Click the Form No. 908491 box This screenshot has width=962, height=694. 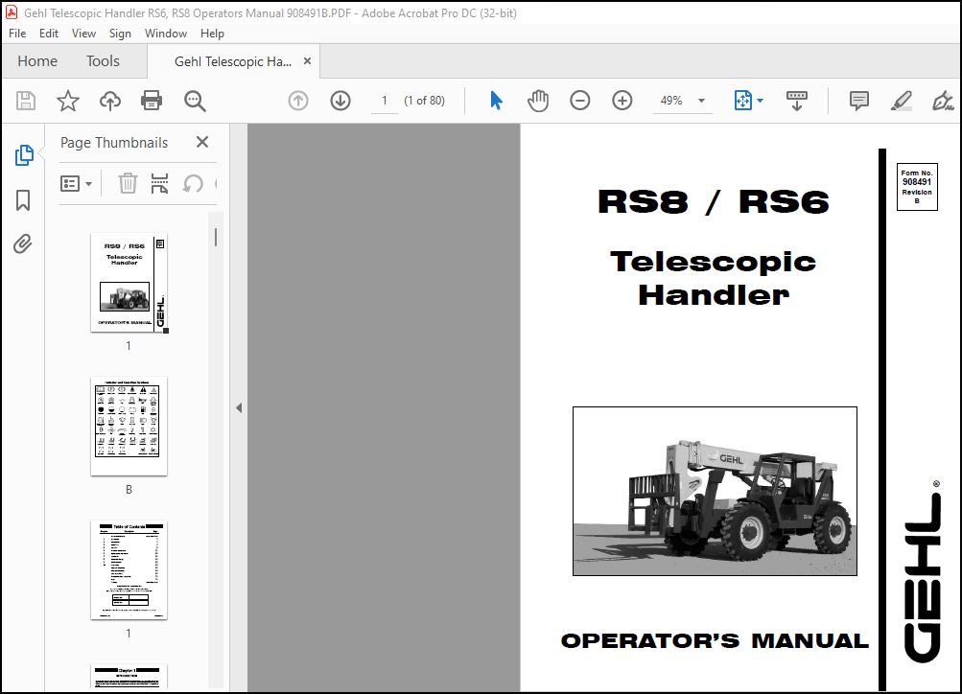pyautogui.click(x=917, y=187)
